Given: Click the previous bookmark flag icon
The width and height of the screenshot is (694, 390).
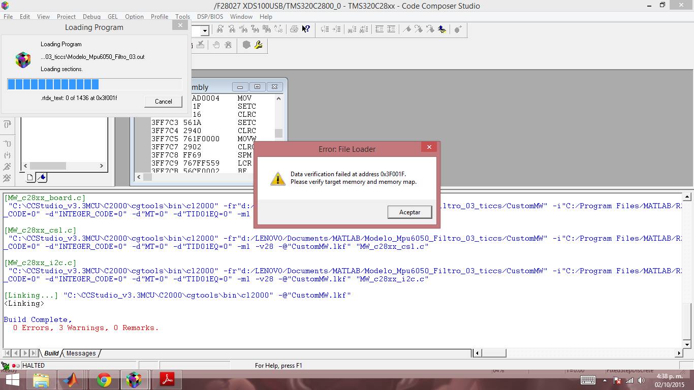Looking at the screenshot, I should (430, 29).
